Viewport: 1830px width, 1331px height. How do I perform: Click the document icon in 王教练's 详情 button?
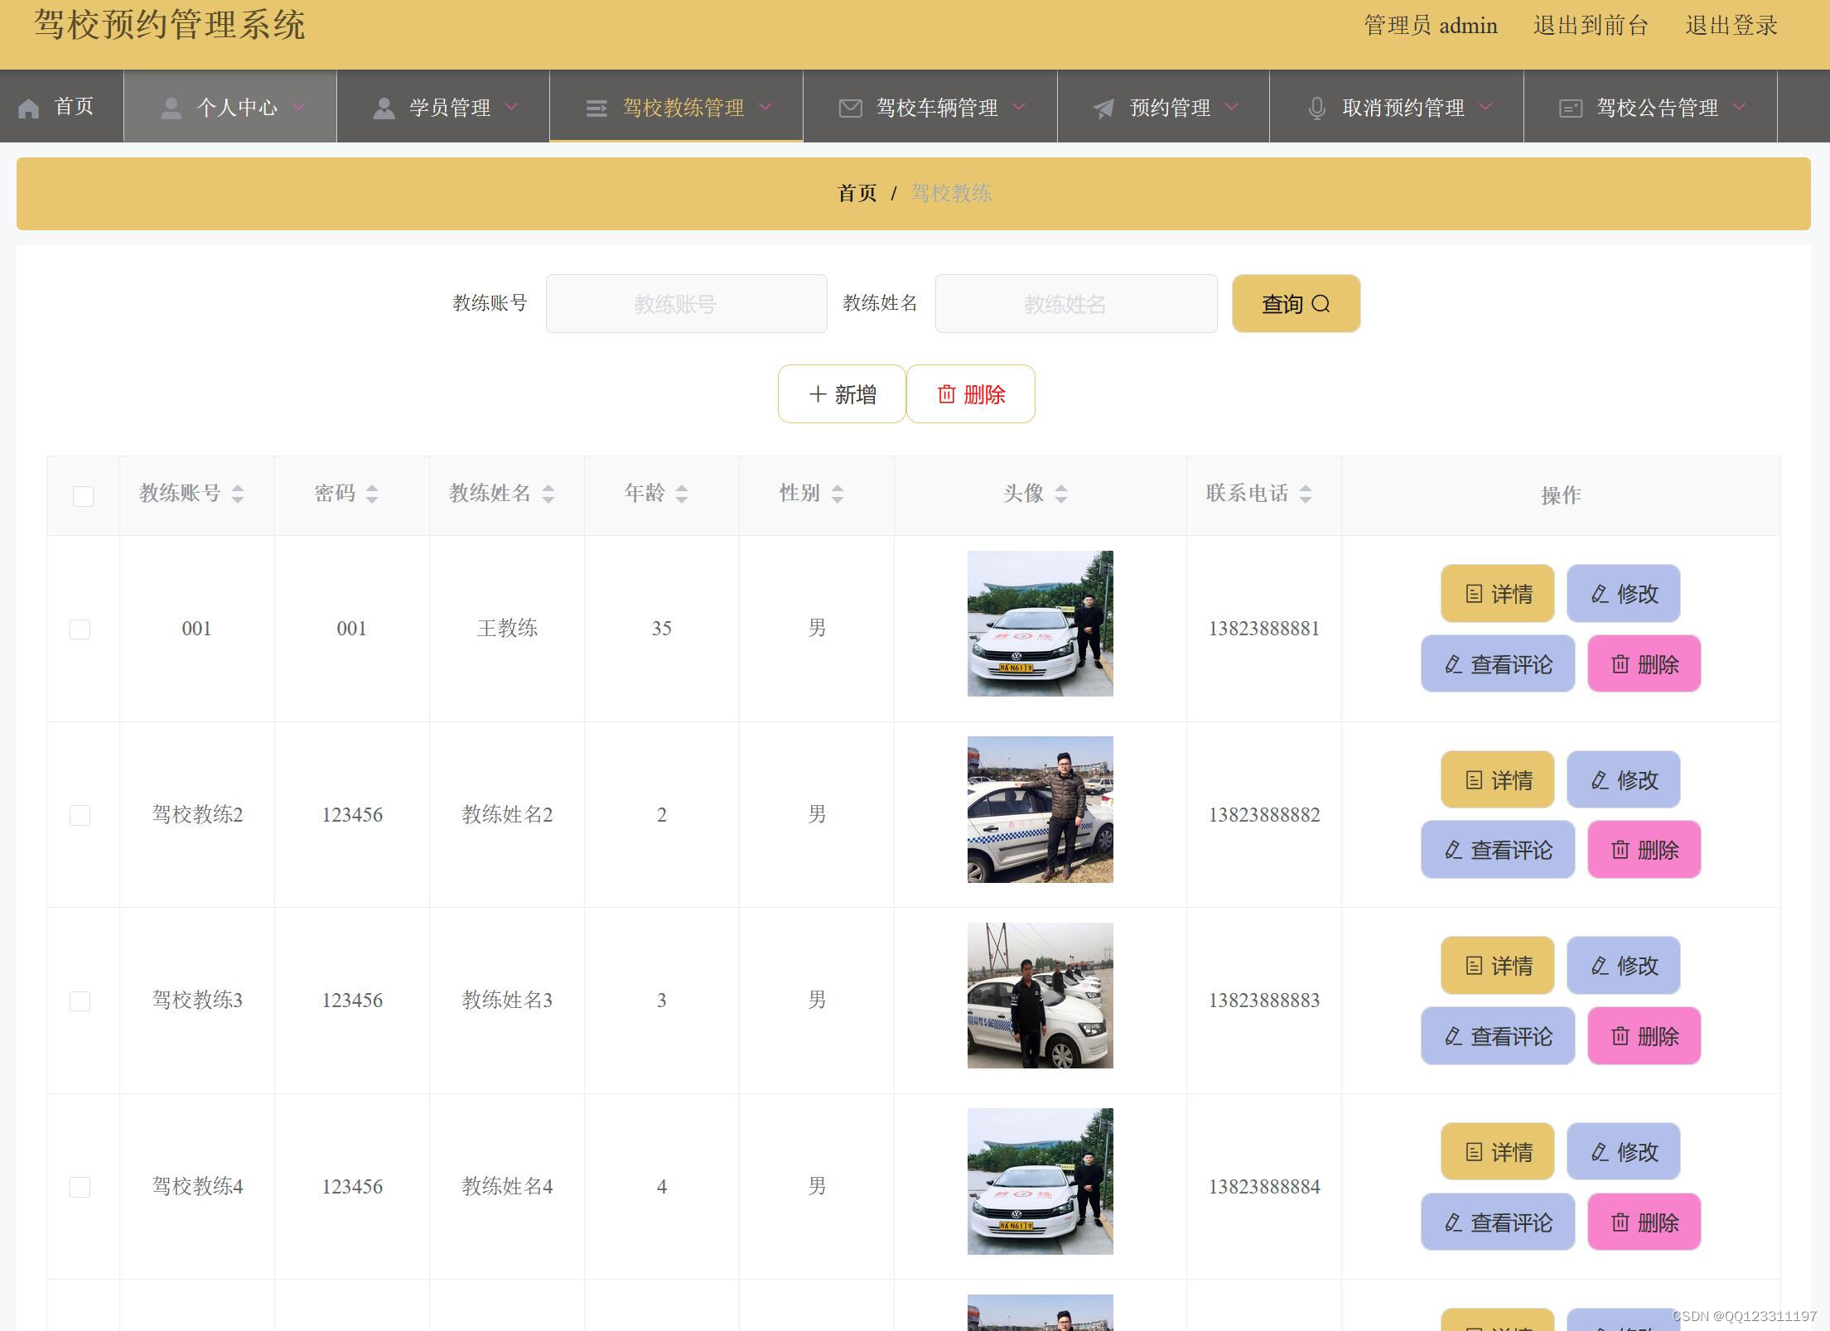(x=1474, y=594)
